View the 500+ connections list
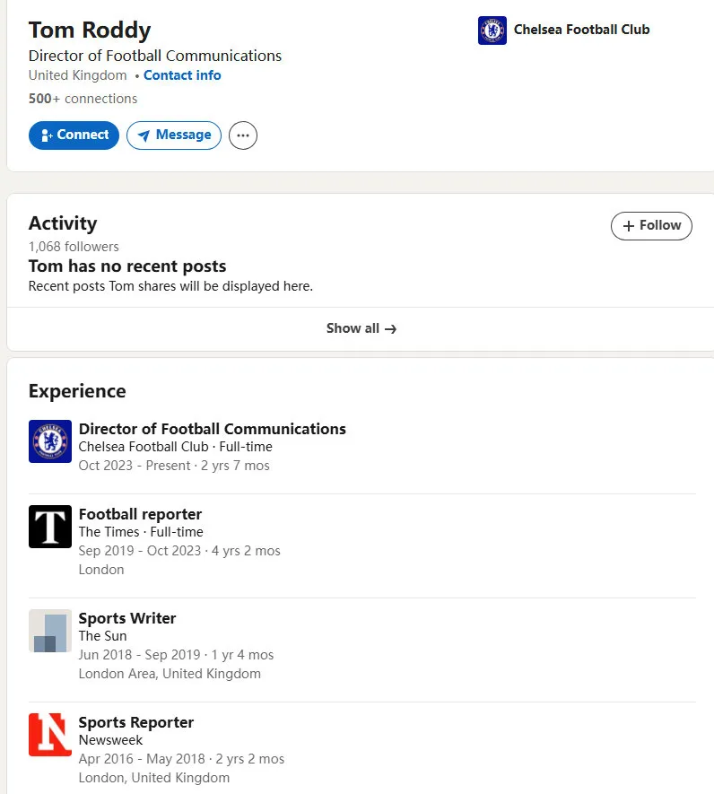The width and height of the screenshot is (714, 794). coord(83,99)
